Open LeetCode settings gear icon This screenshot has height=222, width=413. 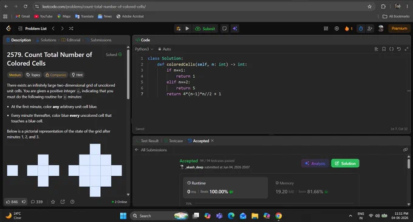tap(336, 29)
